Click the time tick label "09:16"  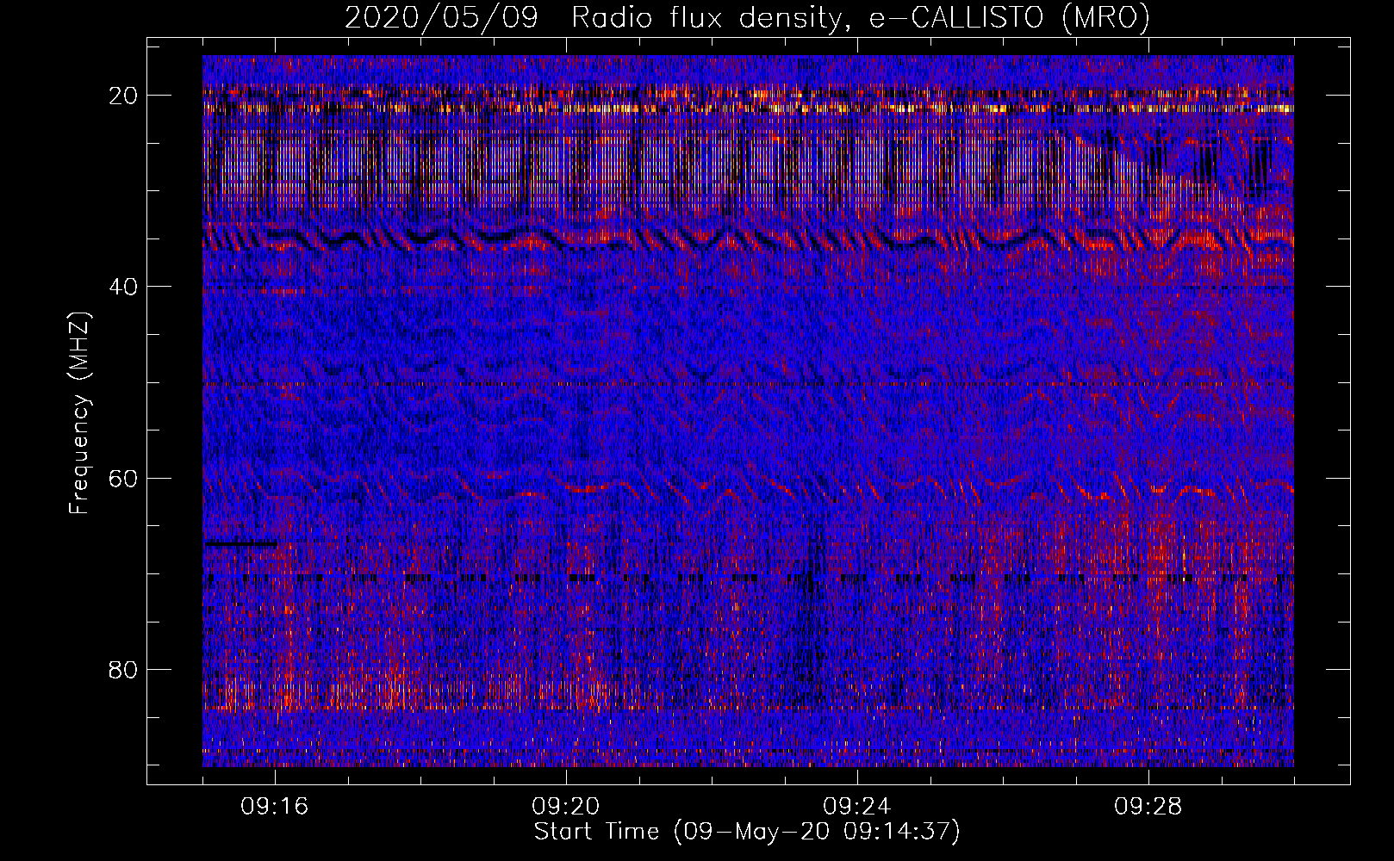275,807
